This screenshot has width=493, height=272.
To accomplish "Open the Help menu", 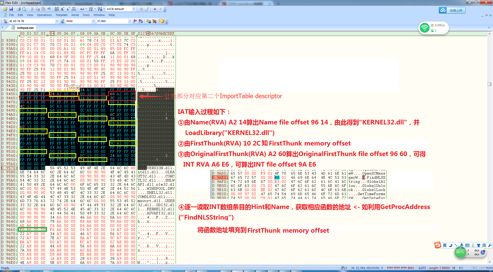I will [111, 15].
